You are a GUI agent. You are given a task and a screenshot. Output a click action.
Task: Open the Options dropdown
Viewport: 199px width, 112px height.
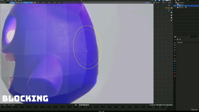(x=170, y=2)
